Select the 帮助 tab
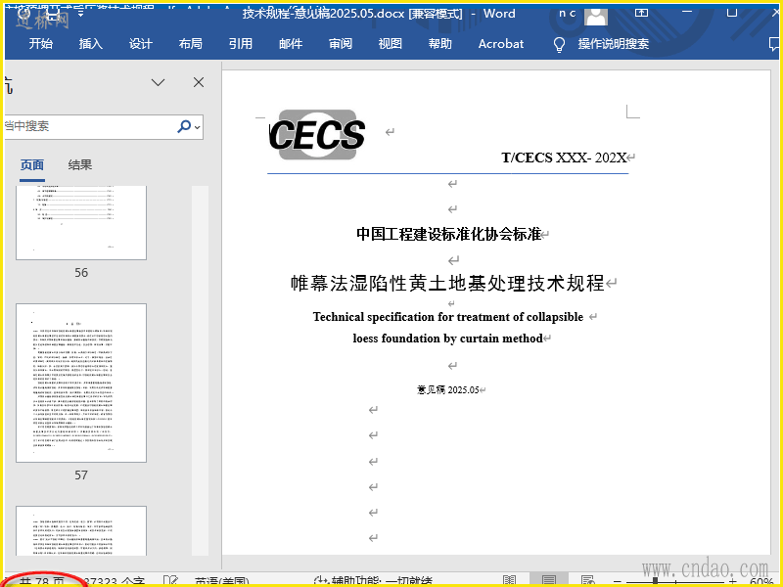 pyautogui.click(x=440, y=44)
